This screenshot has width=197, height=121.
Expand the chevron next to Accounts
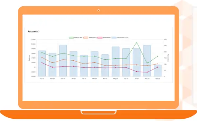tap(39, 31)
